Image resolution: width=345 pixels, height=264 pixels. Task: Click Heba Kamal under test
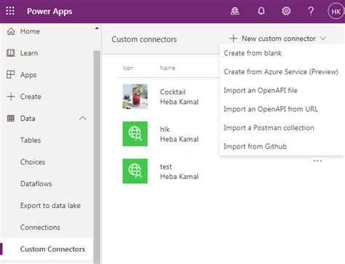(179, 177)
